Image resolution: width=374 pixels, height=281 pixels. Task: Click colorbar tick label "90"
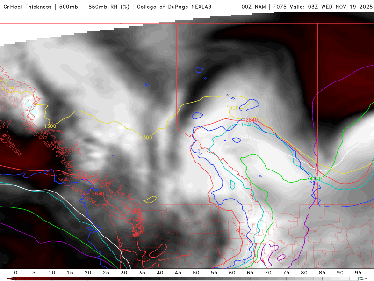coord(340,273)
